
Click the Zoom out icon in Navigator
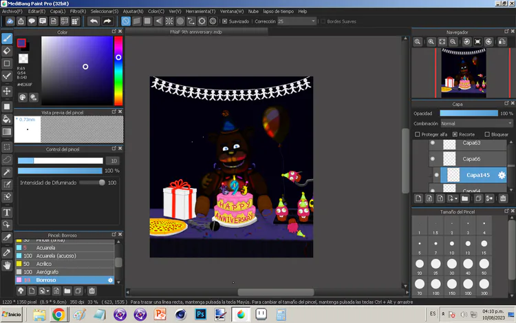(453, 42)
